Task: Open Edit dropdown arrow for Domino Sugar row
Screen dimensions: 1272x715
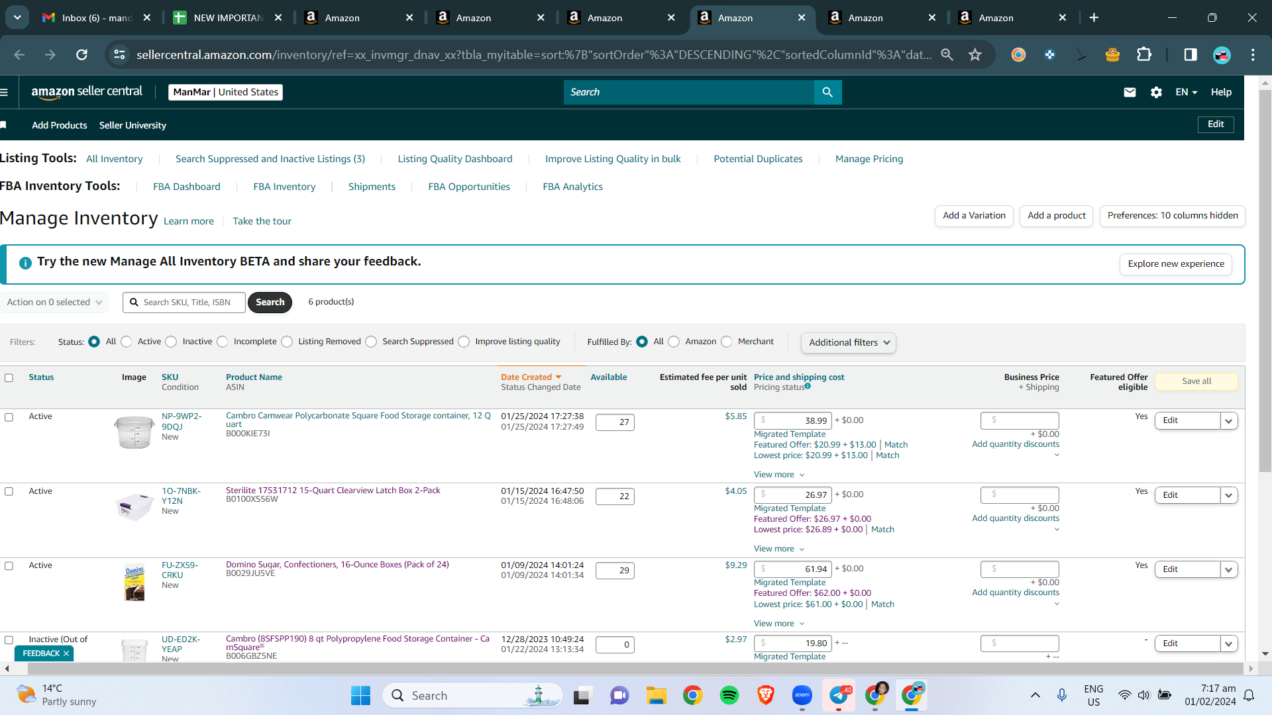Action: click(x=1229, y=569)
